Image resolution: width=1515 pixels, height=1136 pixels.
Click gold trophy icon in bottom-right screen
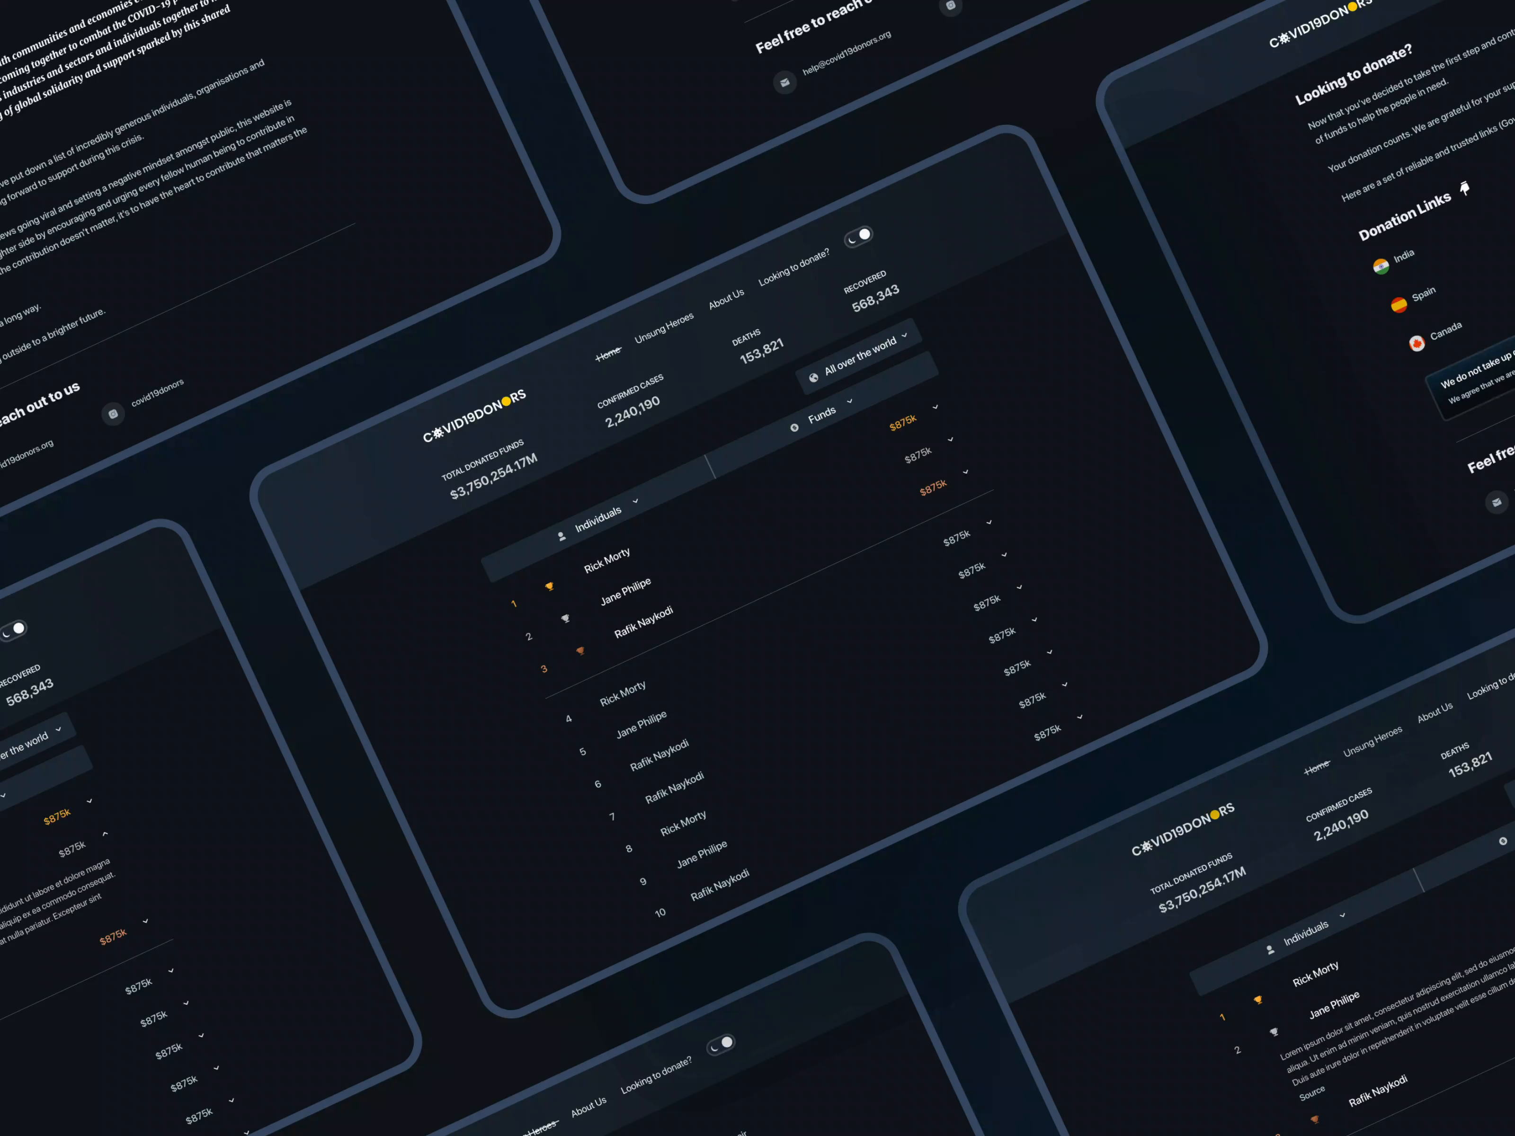click(x=1258, y=1000)
